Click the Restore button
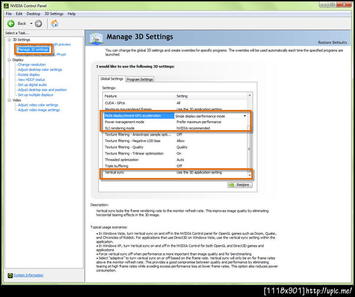The height and width of the screenshot is (297, 355). coord(240,185)
